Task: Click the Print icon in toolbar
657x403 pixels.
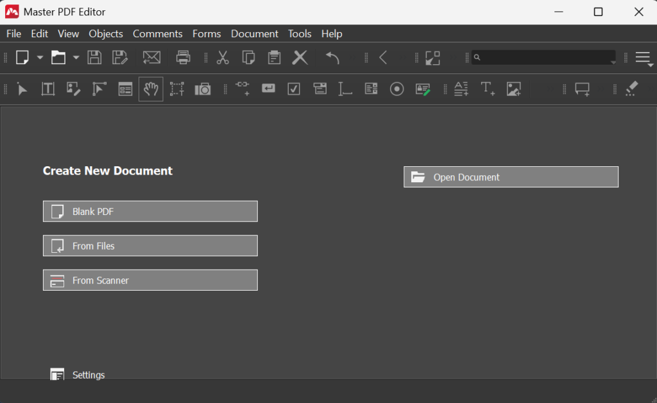Action: tap(183, 57)
